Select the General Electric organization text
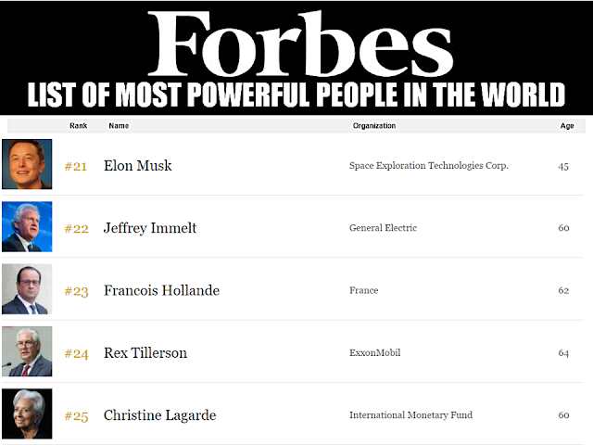Image resolution: width=593 pixels, height=445 pixels. pyautogui.click(x=383, y=228)
